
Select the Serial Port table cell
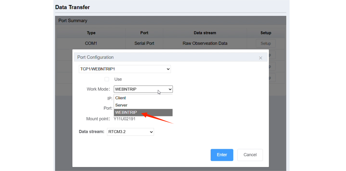144,43
